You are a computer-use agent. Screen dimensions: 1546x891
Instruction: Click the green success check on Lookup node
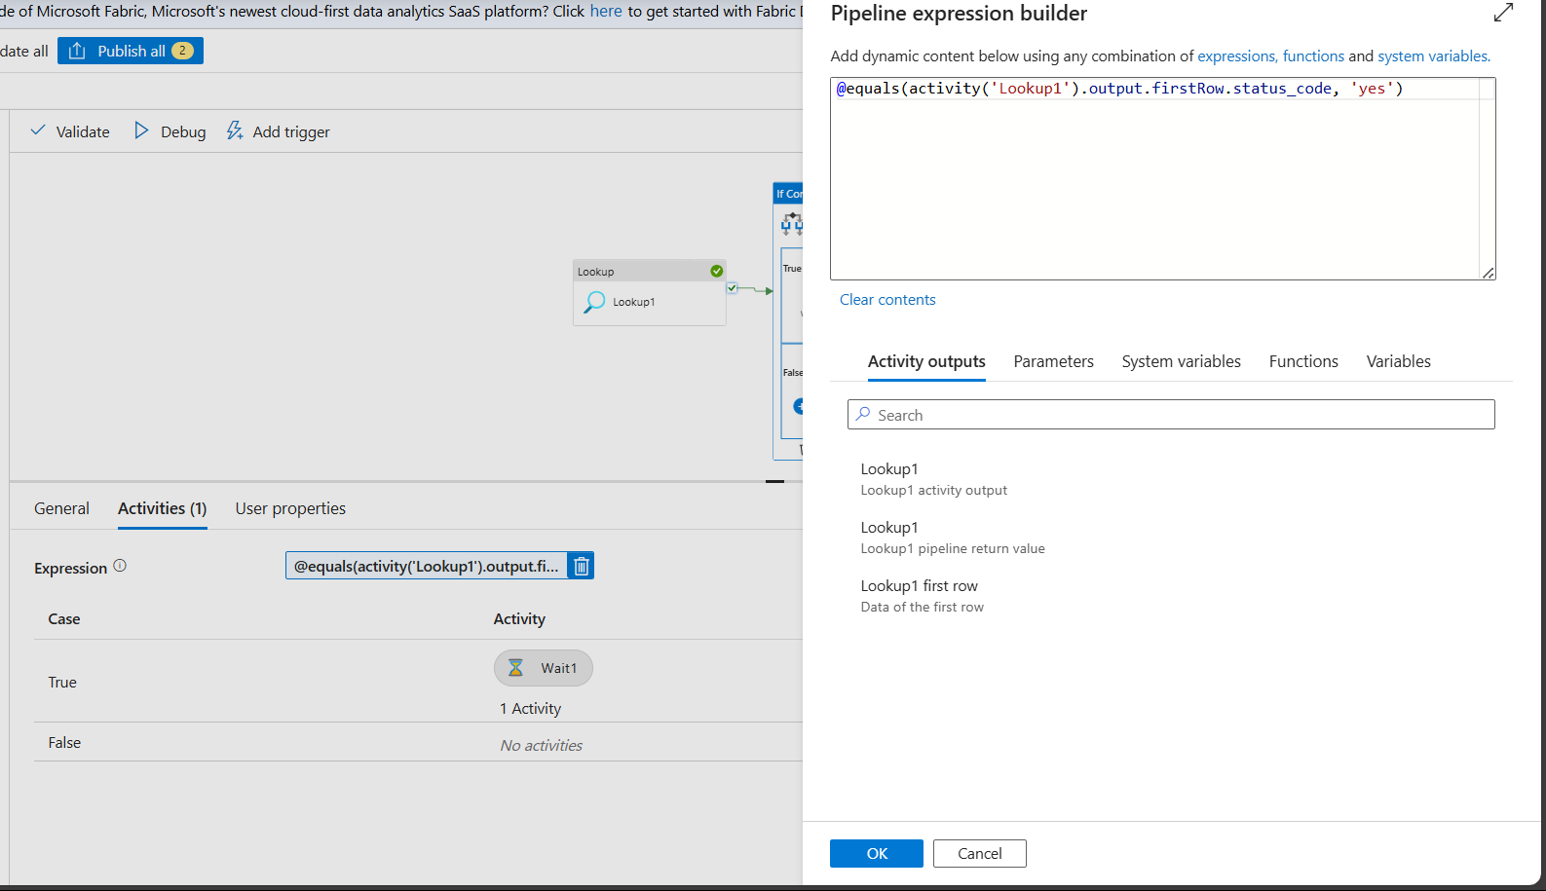click(717, 271)
